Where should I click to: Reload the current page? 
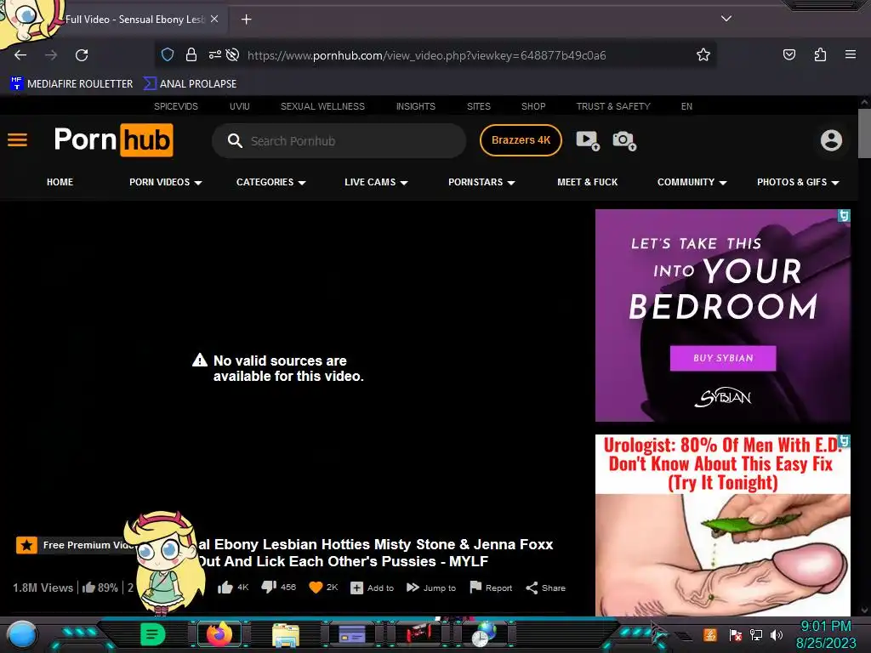tap(82, 55)
